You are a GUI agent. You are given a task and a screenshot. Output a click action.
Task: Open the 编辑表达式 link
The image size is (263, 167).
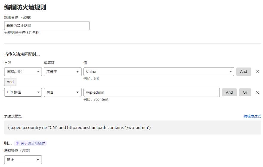pos(252,116)
